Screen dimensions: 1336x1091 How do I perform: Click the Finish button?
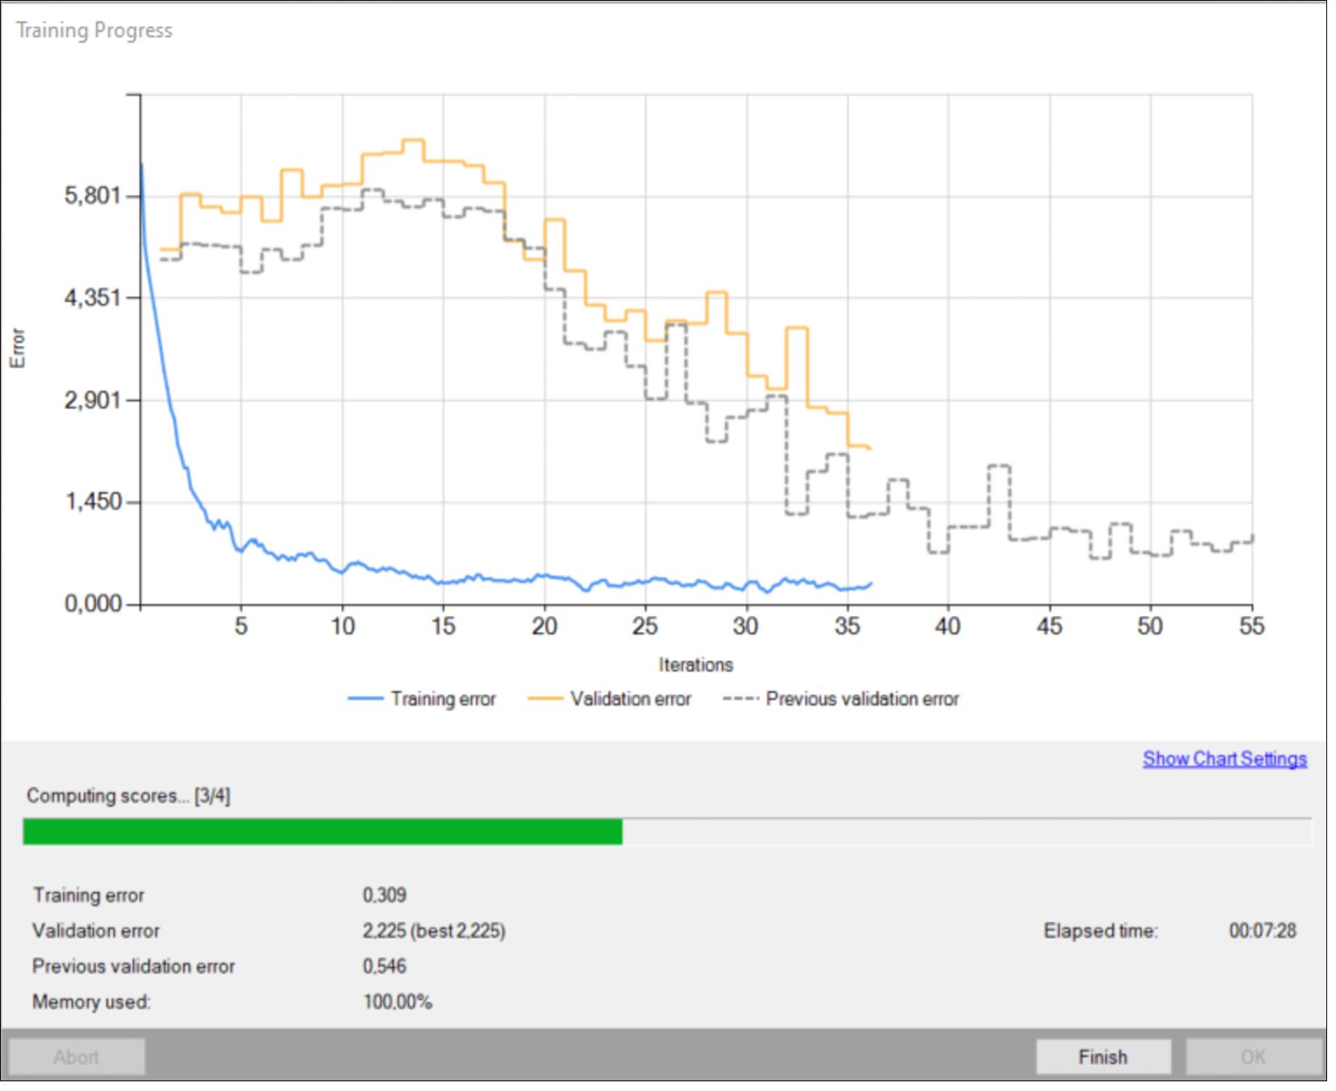point(1102,1056)
